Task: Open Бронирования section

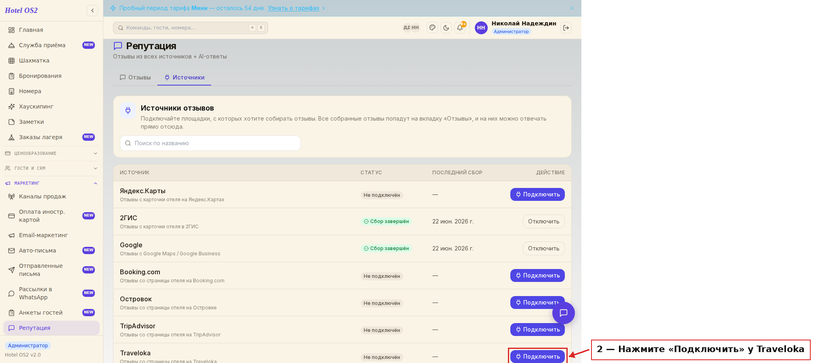Action: (x=51, y=76)
